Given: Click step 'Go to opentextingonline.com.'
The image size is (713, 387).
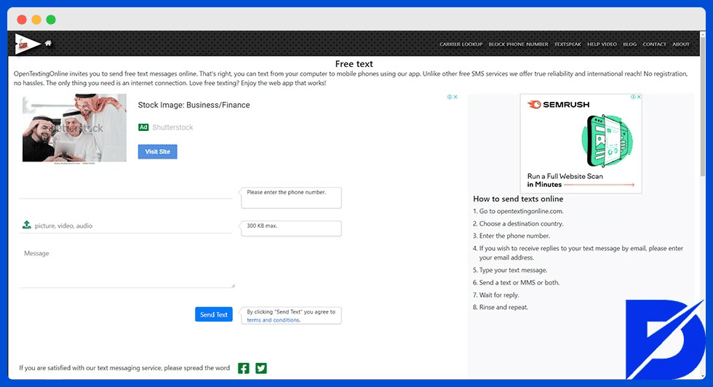Looking at the screenshot, I should pos(521,211).
